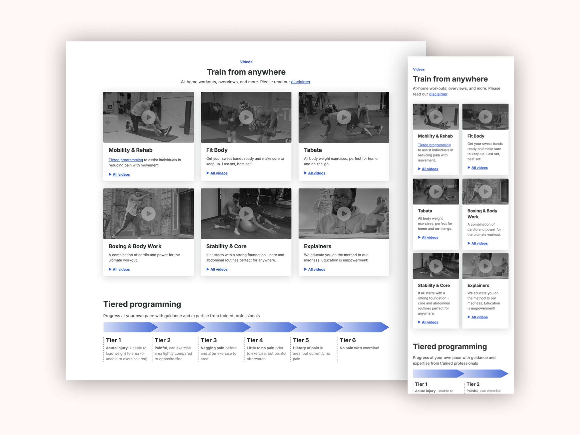Select the Videos label above desktop heading

tap(246, 62)
